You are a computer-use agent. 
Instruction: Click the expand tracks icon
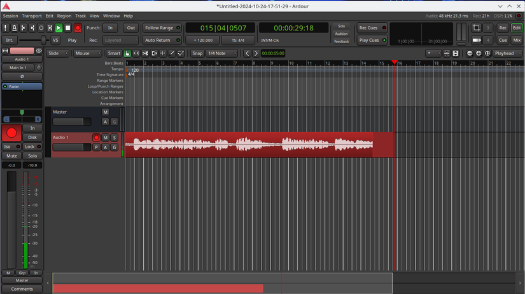[456, 53]
